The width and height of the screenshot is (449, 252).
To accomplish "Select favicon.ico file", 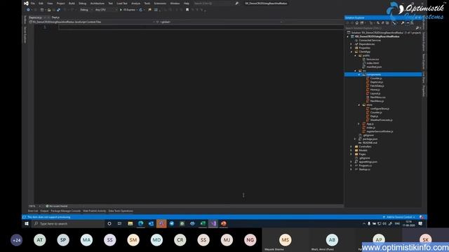I will click(x=373, y=59).
